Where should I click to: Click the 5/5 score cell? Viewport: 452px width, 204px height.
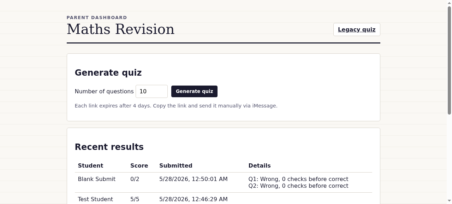135,199
